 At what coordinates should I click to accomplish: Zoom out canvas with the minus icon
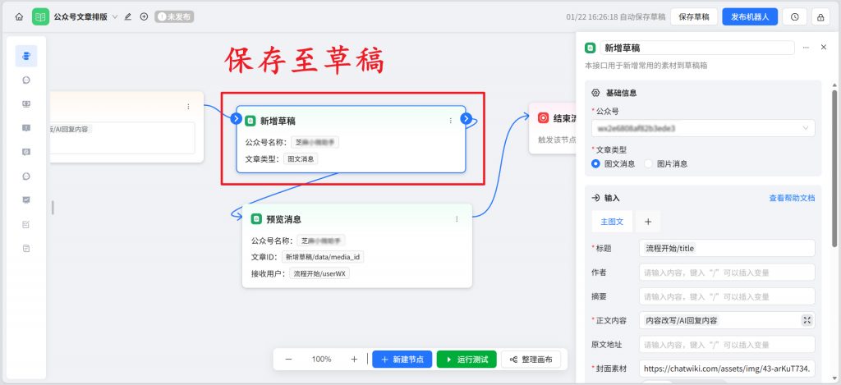pyautogui.click(x=288, y=360)
